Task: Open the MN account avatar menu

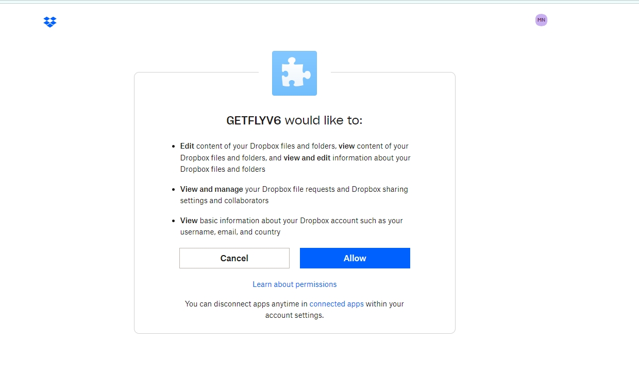Action: [541, 20]
